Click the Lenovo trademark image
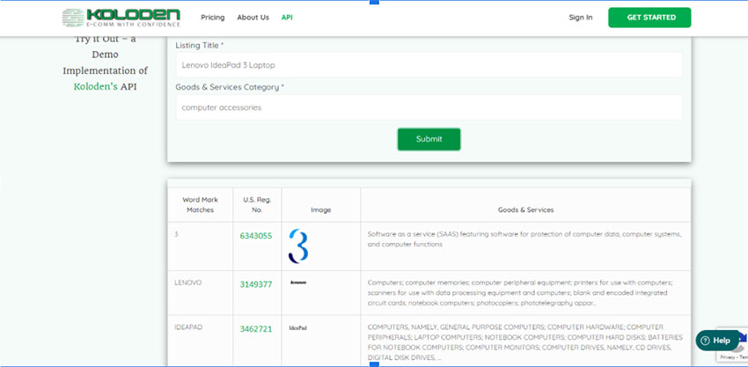The width and height of the screenshot is (748, 367). pos(298,283)
